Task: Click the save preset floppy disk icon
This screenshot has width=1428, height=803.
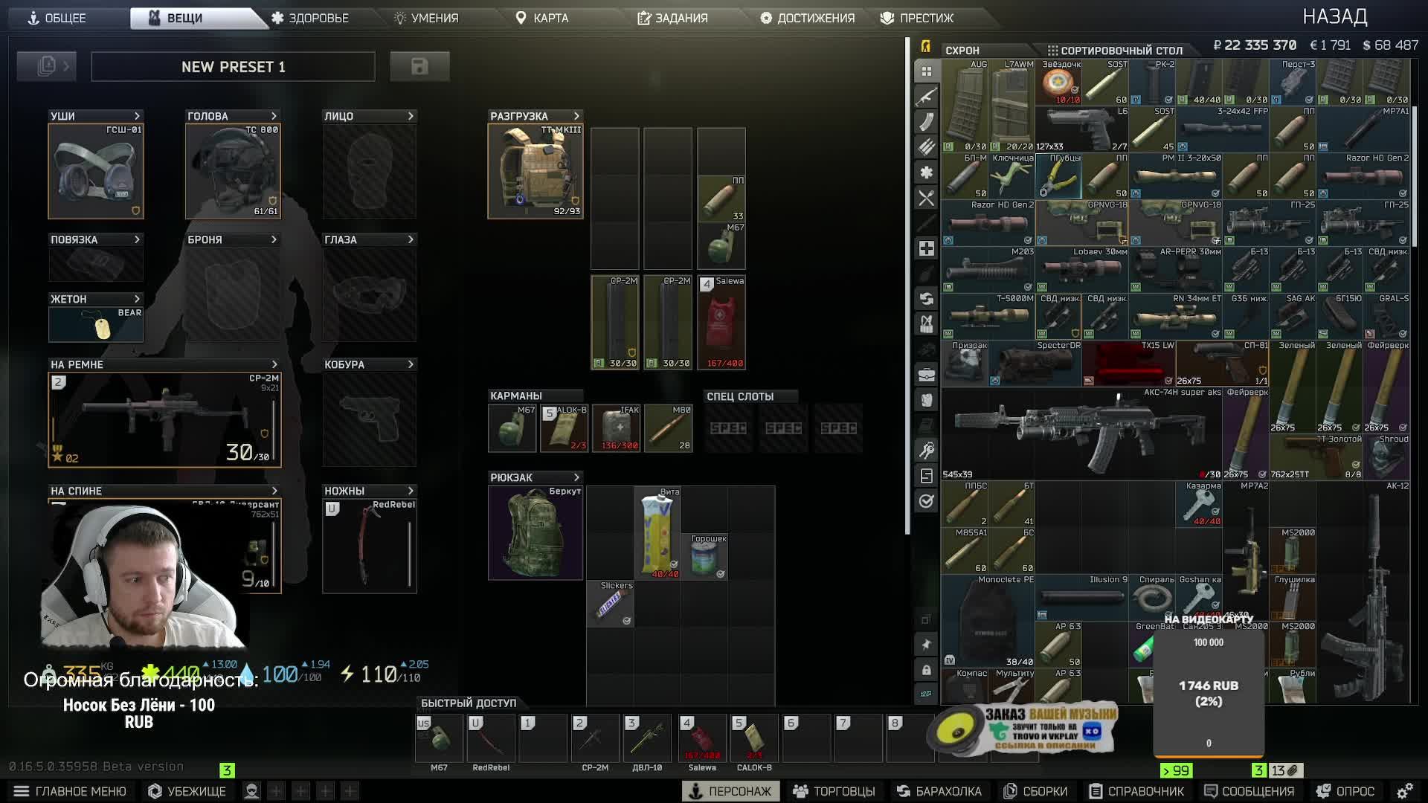Action: coord(419,66)
